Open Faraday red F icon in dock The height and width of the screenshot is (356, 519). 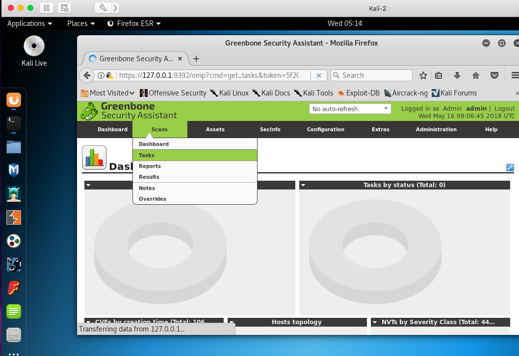pyautogui.click(x=14, y=288)
